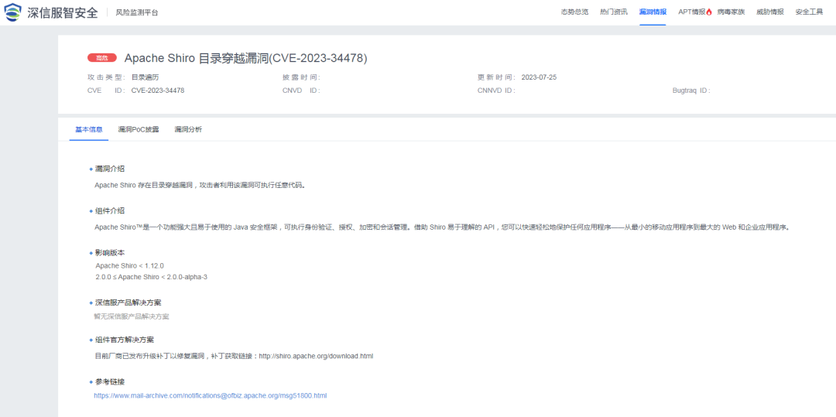
Task: Open the 安全工具 nav item
Action: 809,12
